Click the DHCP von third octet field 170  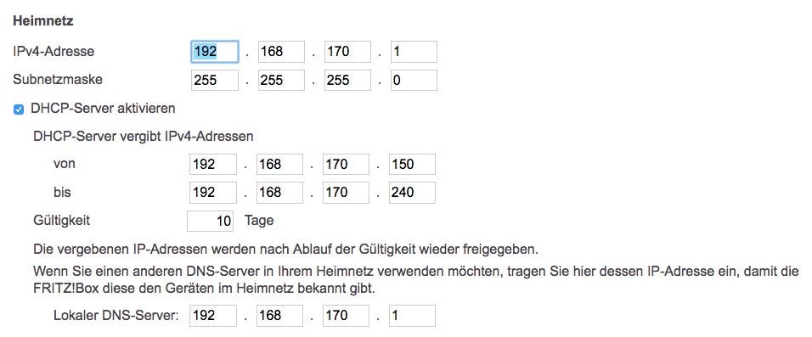(x=347, y=164)
